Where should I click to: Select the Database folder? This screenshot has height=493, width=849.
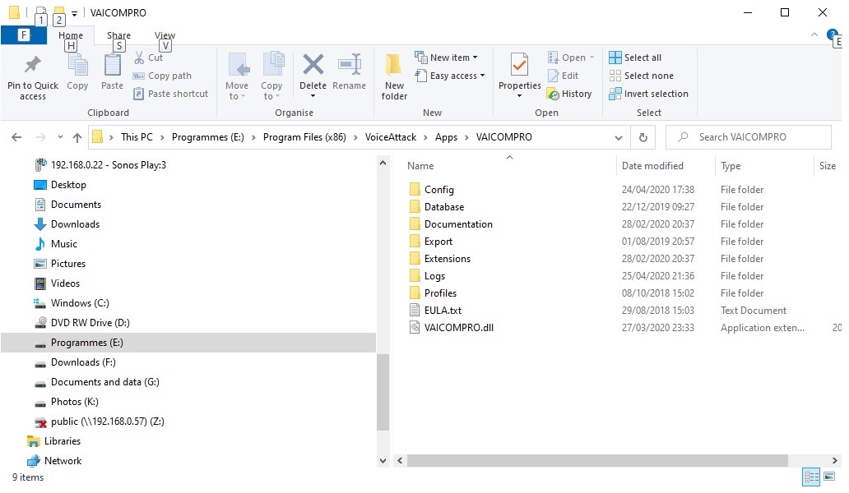tap(436, 207)
